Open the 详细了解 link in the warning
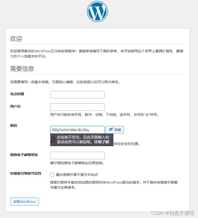The height and width of the screenshot is (218, 198). point(102,142)
